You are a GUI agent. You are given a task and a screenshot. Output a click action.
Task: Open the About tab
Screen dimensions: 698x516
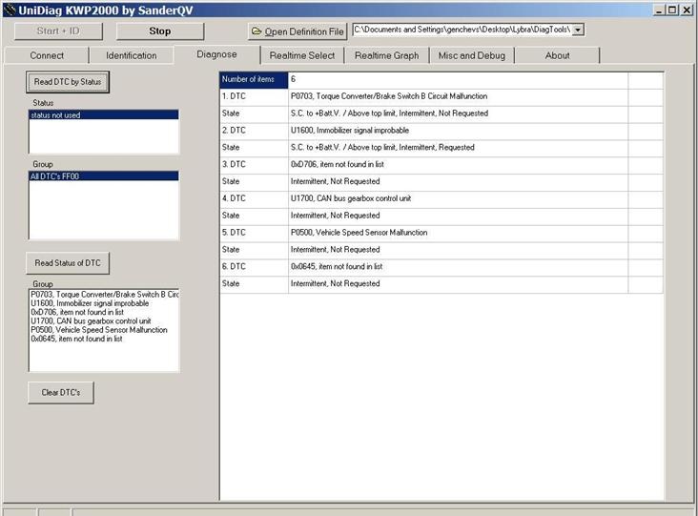pos(558,55)
